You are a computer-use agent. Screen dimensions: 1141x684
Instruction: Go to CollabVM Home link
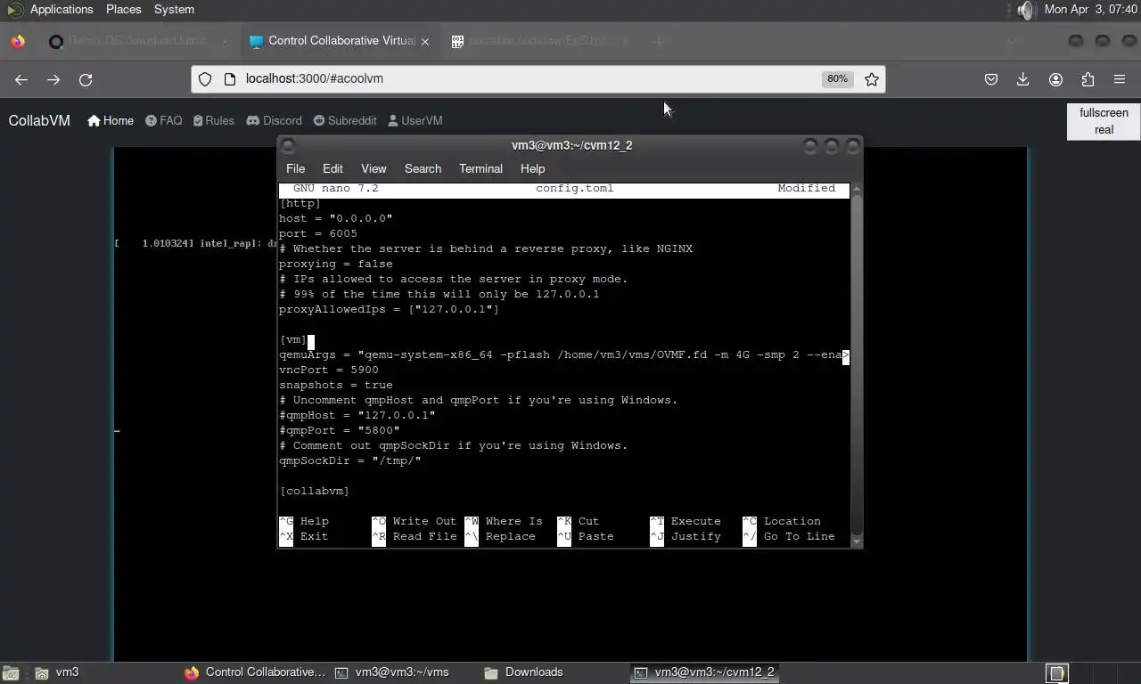[x=111, y=120]
